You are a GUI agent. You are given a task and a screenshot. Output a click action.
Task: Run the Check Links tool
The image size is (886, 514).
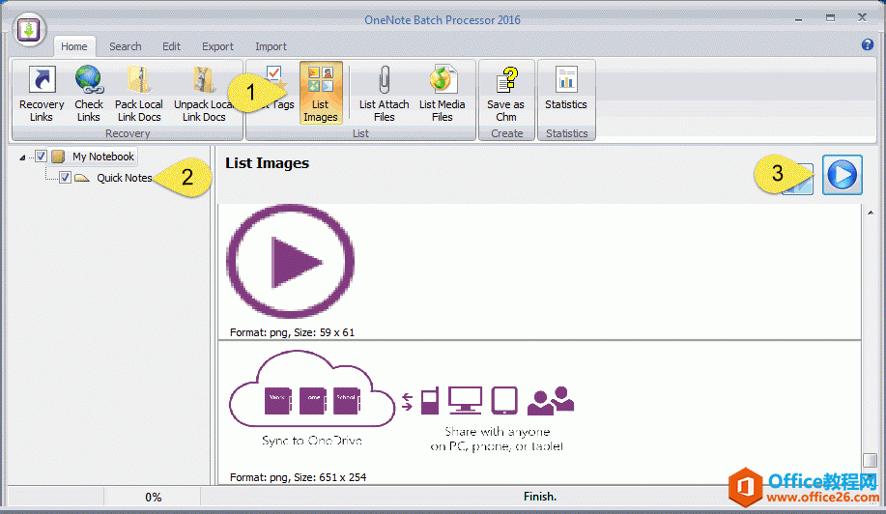point(89,94)
